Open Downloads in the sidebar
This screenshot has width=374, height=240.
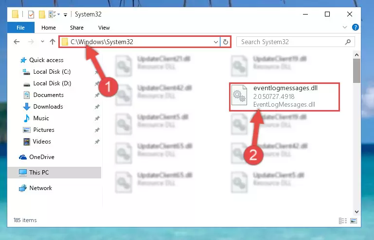point(48,107)
